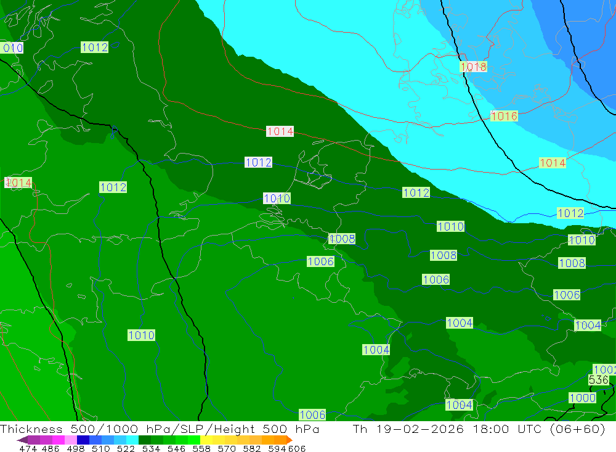This screenshot has height=452, width=616.
Task: Click the 1000 isobar label
Action: pos(582,398)
